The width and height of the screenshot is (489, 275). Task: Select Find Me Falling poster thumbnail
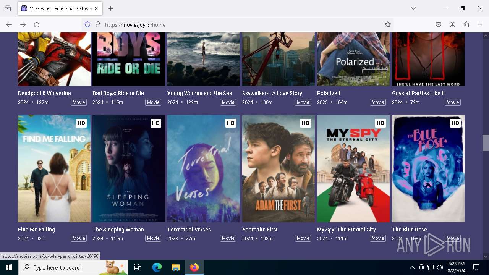pos(54,168)
